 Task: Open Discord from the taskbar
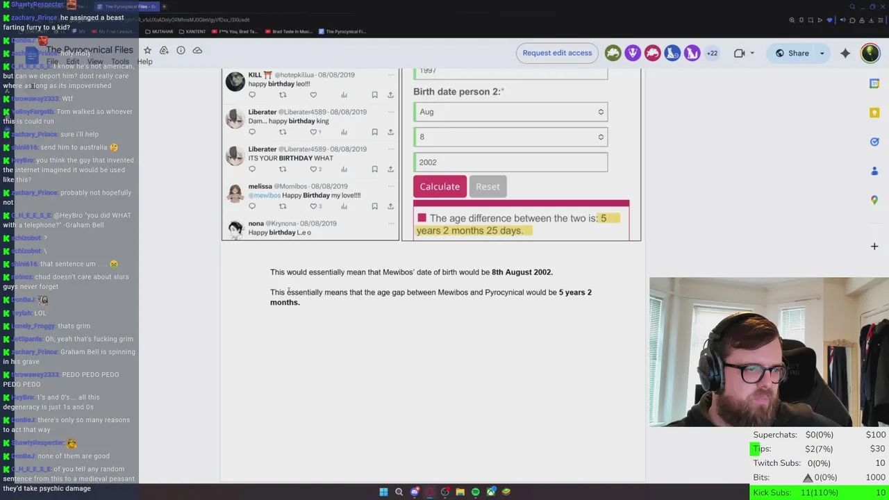pyautogui.click(x=415, y=492)
